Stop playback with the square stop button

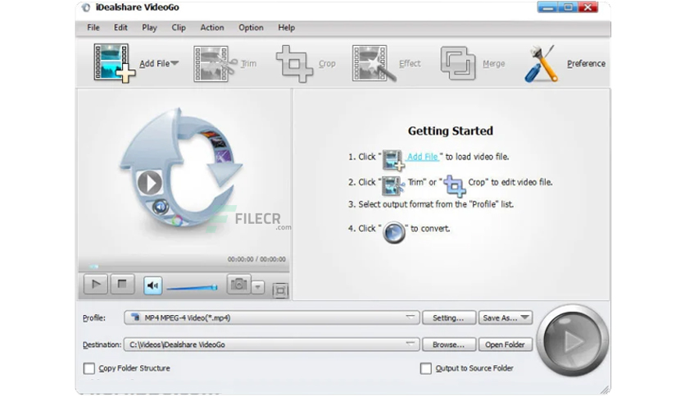pos(122,285)
